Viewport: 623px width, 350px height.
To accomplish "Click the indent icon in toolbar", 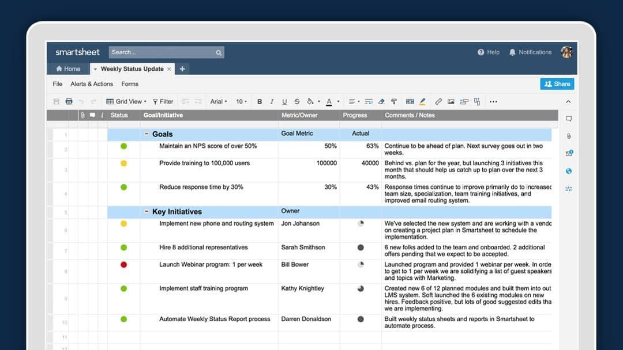I will pyautogui.click(x=198, y=101).
